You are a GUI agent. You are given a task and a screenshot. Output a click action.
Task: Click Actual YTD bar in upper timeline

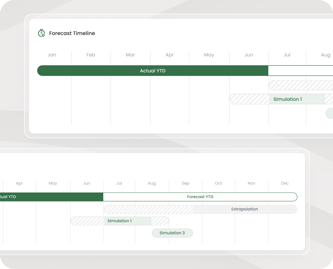[152, 71]
